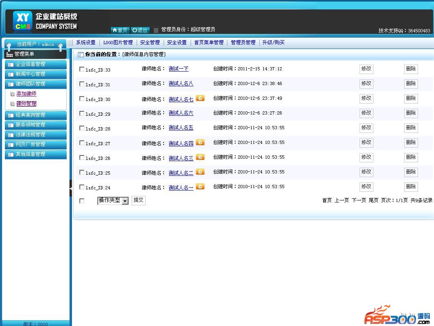
Task: Click the 退出 logout power icon
Action: pos(140,30)
